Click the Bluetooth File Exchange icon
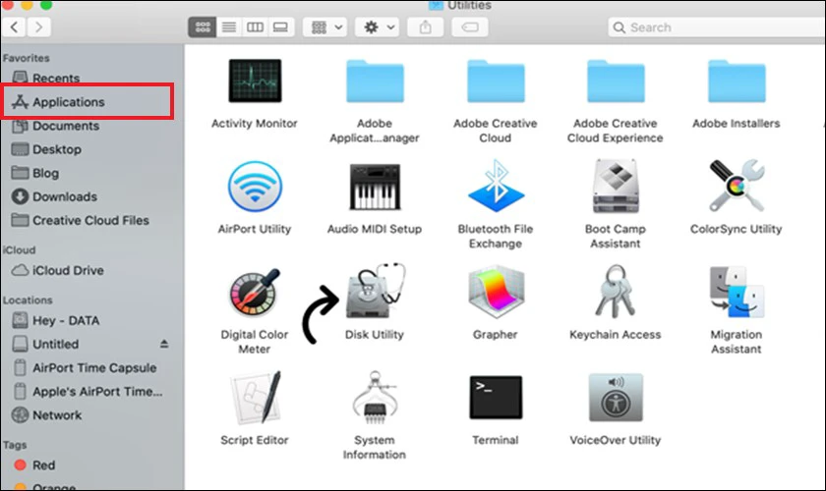 pos(496,186)
